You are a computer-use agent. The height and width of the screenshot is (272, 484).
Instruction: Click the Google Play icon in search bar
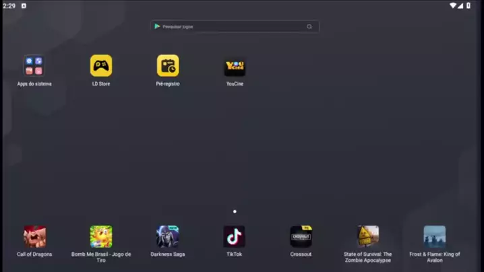coord(157,26)
